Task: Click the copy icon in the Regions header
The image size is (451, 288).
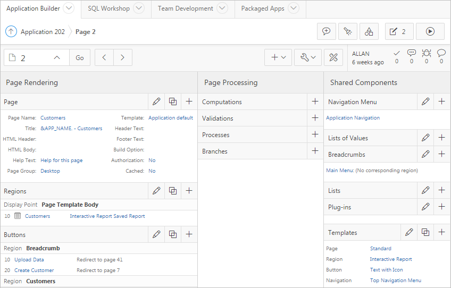Action: coord(173,191)
